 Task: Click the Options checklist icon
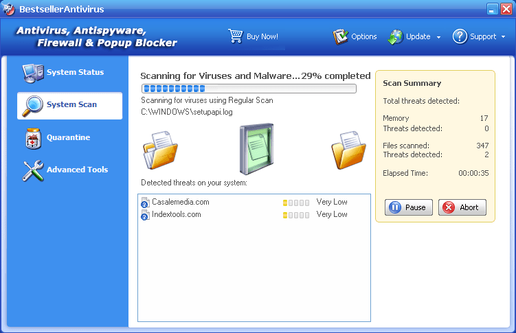341,36
